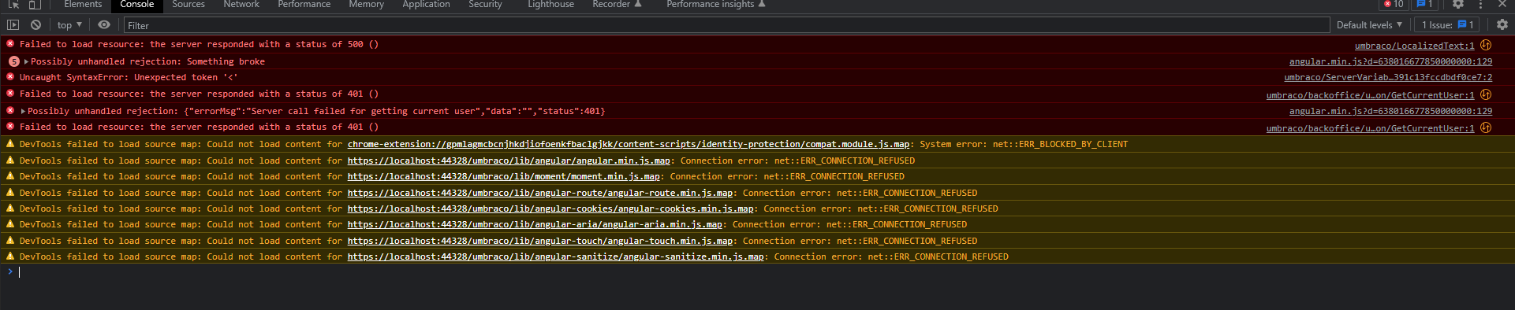Viewport: 1515px width, 310px height.
Task: Open the Performance tab
Action: click(x=304, y=5)
